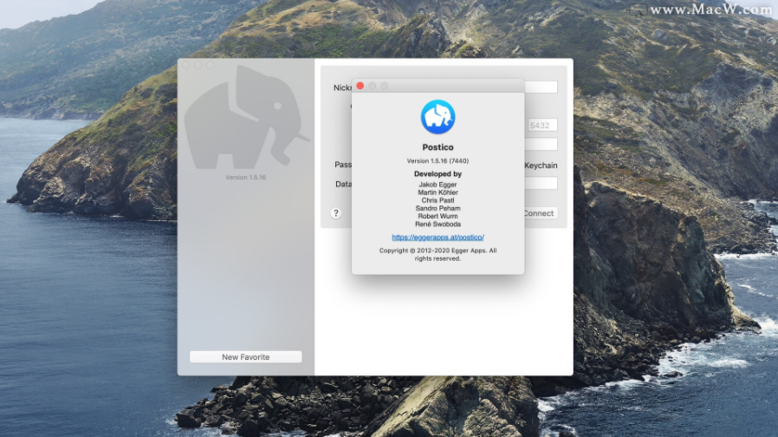The image size is (778, 437).
Task: Click the port field showing 5432
Action: pyautogui.click(x=541, y=125)
